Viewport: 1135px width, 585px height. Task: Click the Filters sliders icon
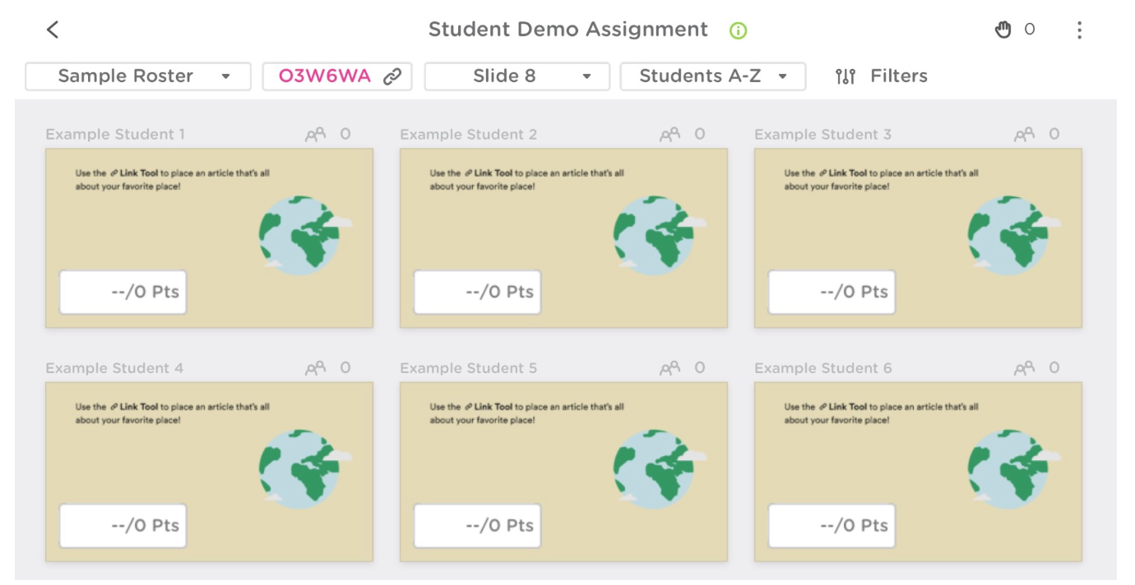845,76
